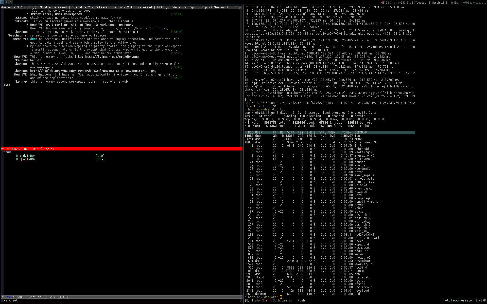
Task: Select tmux window 4:sh
Action: tap(301, 300)
